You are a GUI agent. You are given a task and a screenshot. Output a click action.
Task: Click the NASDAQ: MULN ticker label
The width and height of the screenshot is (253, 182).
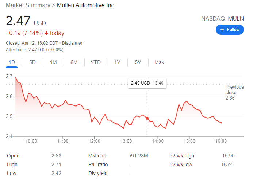(x=222, y=18)
